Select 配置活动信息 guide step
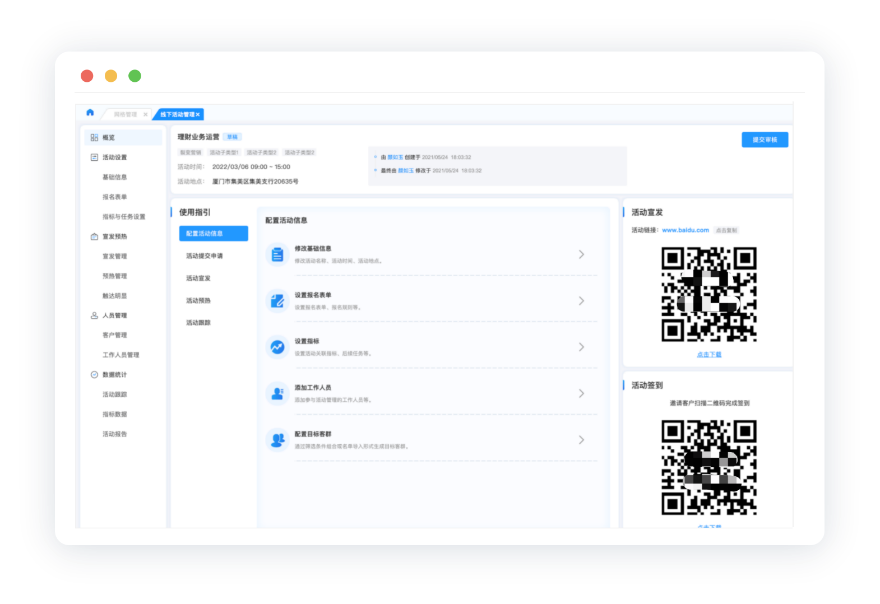 pyautogui.click(x=214, y=234)
